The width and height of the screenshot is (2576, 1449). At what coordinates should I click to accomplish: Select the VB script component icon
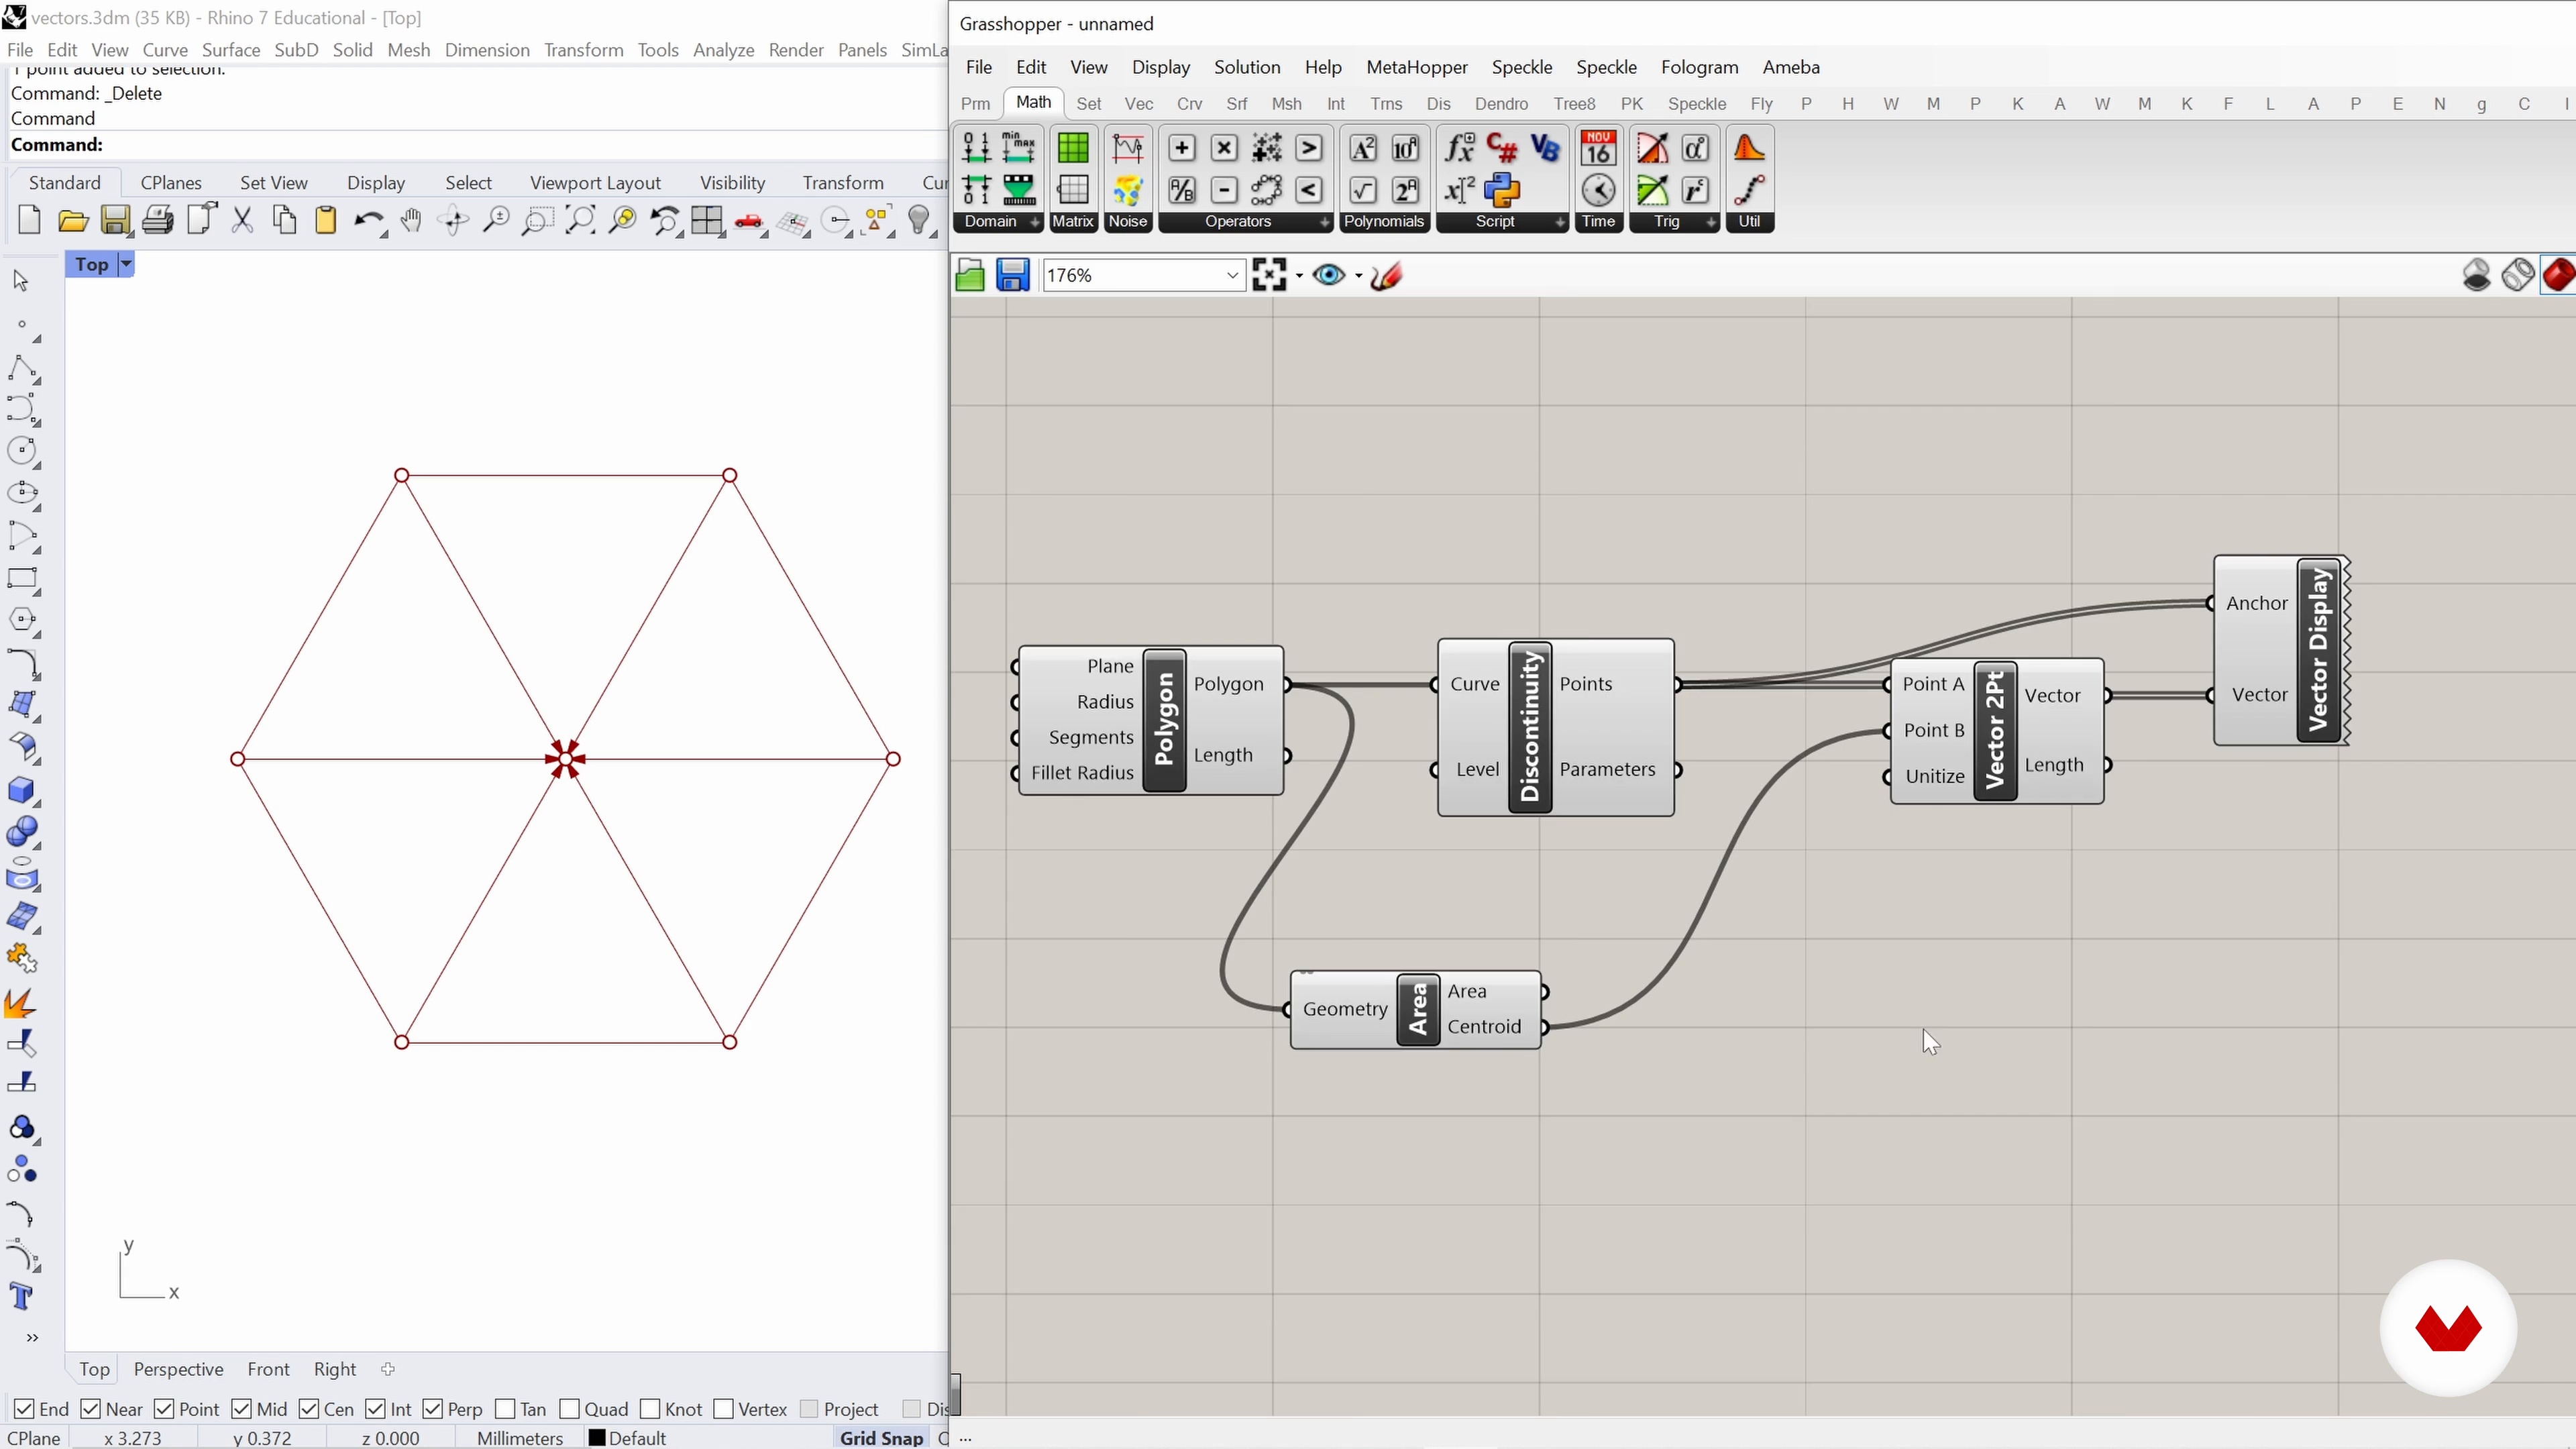coord(1545,148)
